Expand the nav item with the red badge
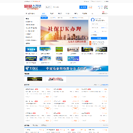 (105, 13)
